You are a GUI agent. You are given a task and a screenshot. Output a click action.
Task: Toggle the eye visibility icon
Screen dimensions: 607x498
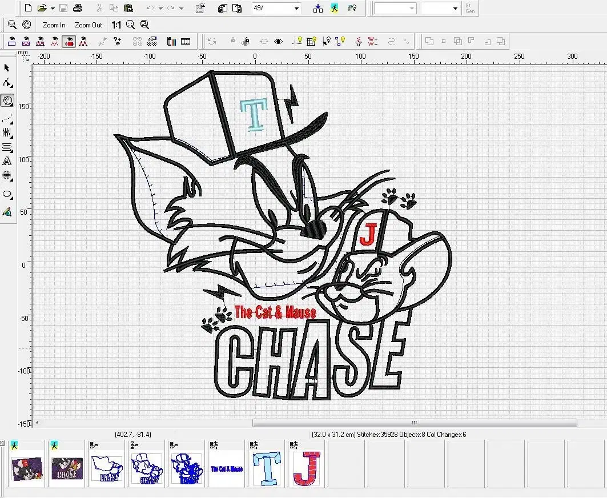tap(278, 41)
